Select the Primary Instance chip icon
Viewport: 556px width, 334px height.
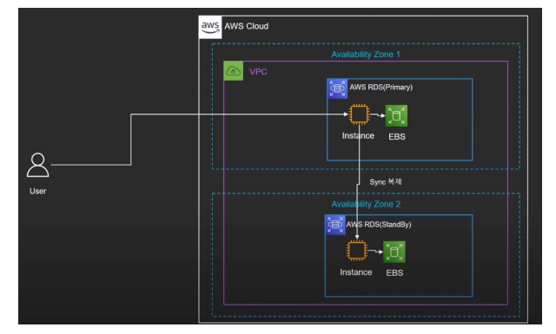[x=359, y=114]
